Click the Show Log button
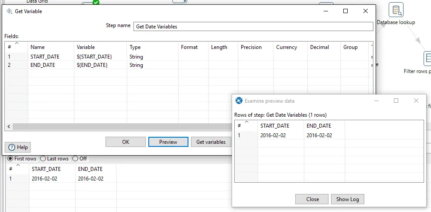Image resolution: width=431 pixels, height=212 pixels. 347,199
